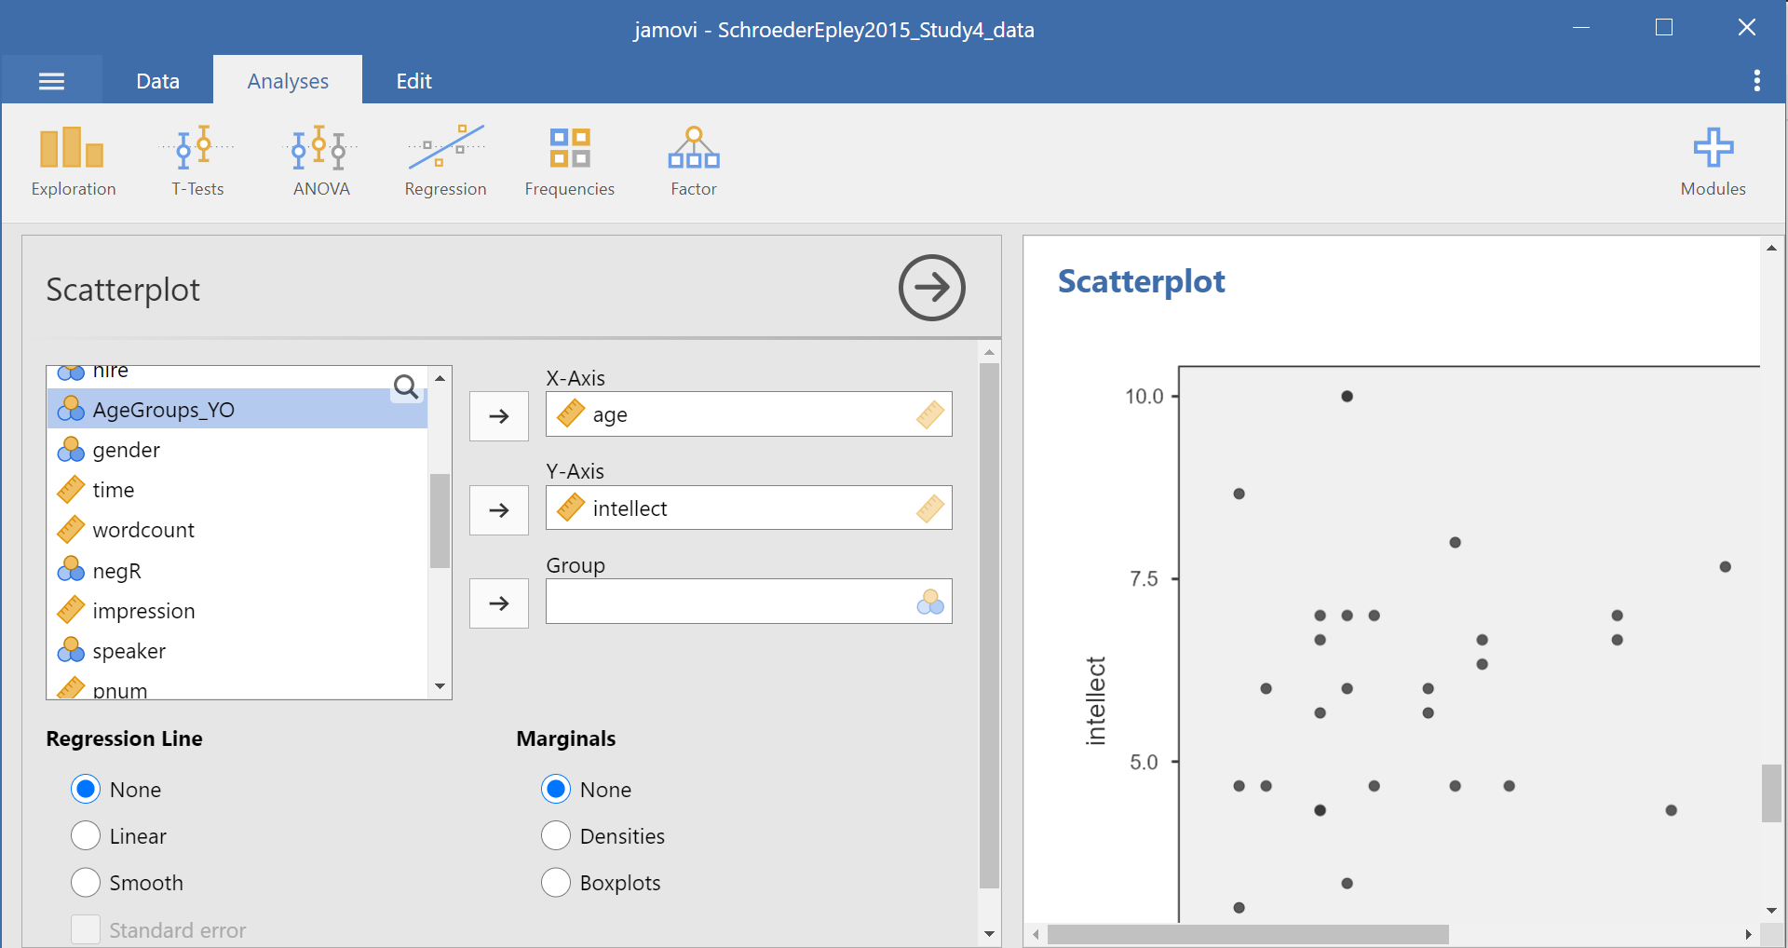Open the Frequencies analysis menu
Screen dimensions: 1788x948
(x=569, y=162)
